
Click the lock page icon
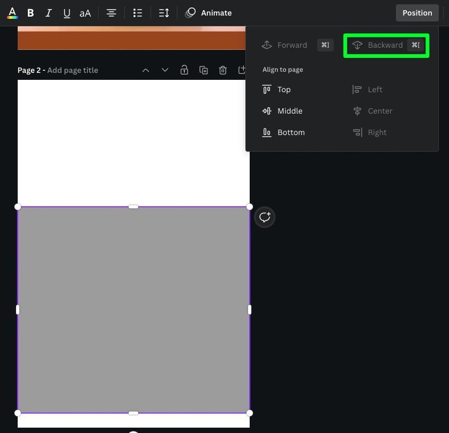[x=184, y=70]
